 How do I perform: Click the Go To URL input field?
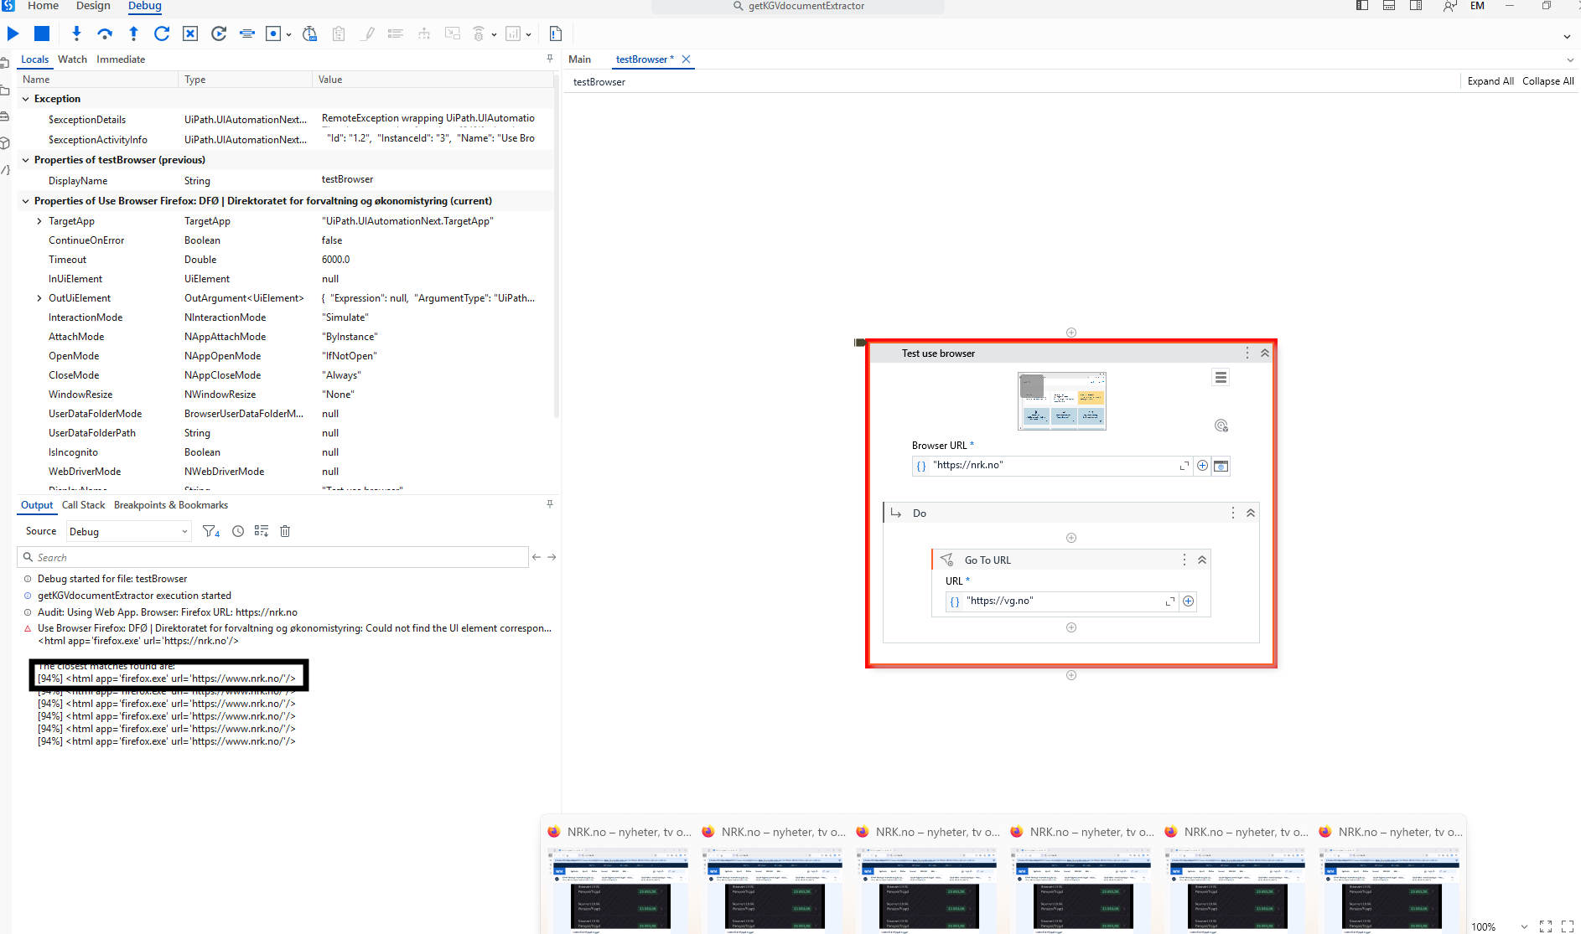(1061, 601)
